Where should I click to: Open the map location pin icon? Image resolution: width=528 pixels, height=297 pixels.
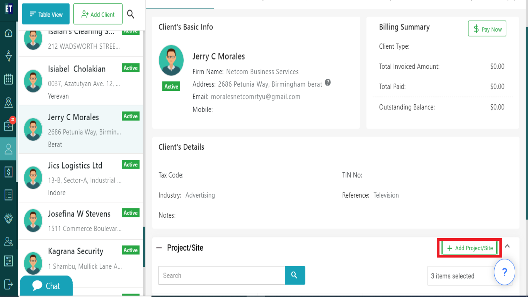9,102
